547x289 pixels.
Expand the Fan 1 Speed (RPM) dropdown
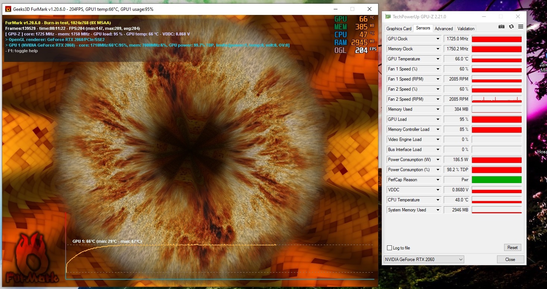click(x=438, y=79)
